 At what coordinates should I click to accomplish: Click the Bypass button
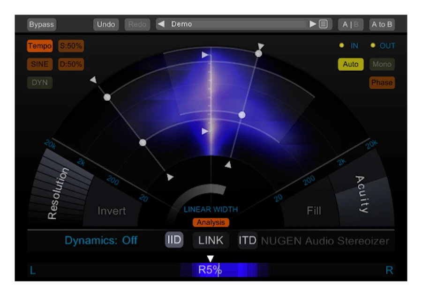click(41, 24)
